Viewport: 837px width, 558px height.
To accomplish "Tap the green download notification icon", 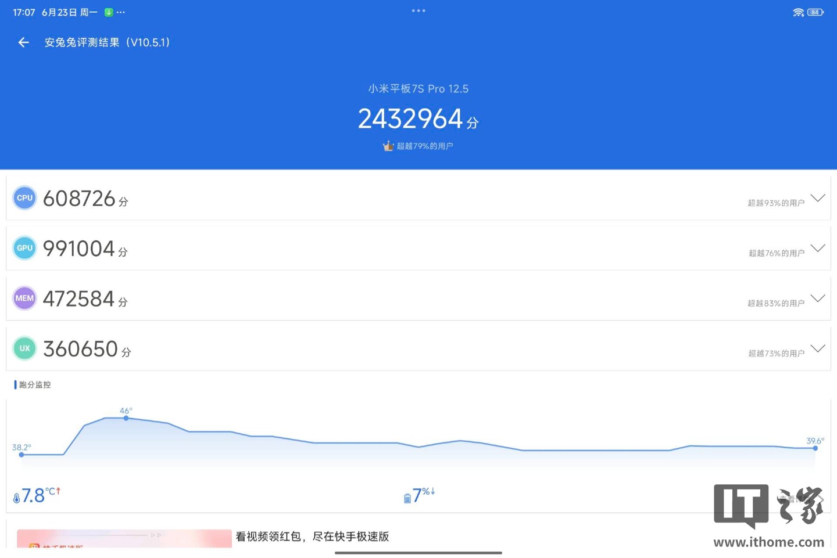I will (x=109, y=12).
